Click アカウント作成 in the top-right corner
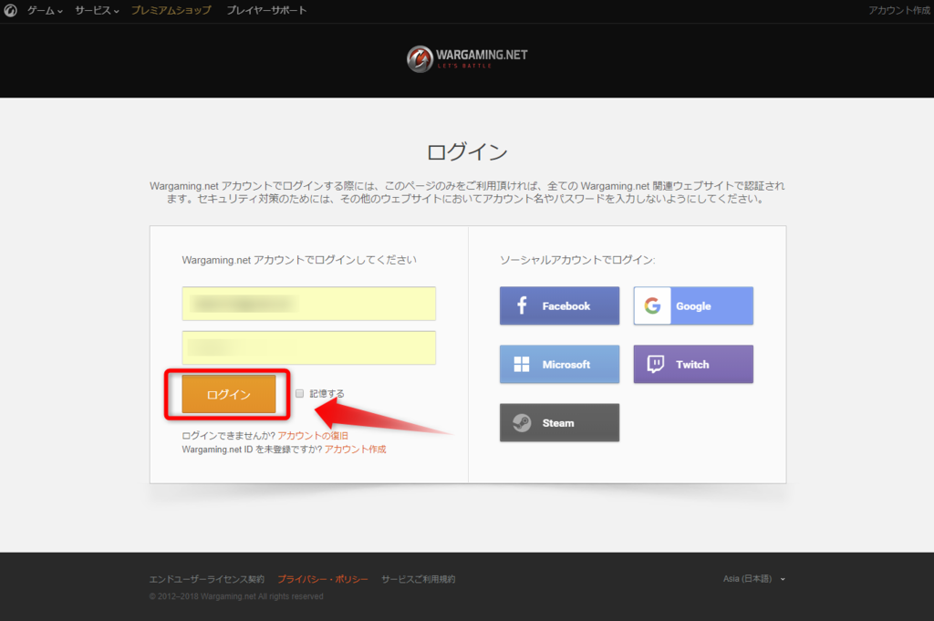Viewport: 934px width, 621px height. tap(899, 10)
